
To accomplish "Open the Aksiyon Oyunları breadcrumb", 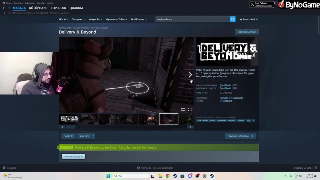I will pyautogui.click(x=81, y=28).
